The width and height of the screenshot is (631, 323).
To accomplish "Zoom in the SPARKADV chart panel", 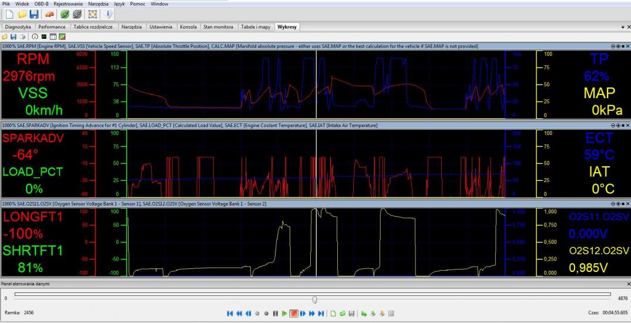I will [x=618, y=125].
